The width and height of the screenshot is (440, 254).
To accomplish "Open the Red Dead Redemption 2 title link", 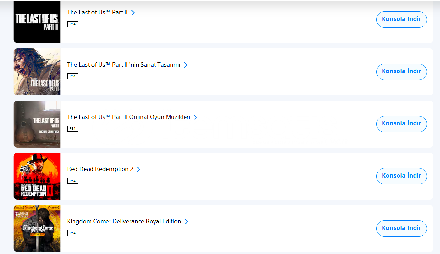I will click(x=100, y=169).
